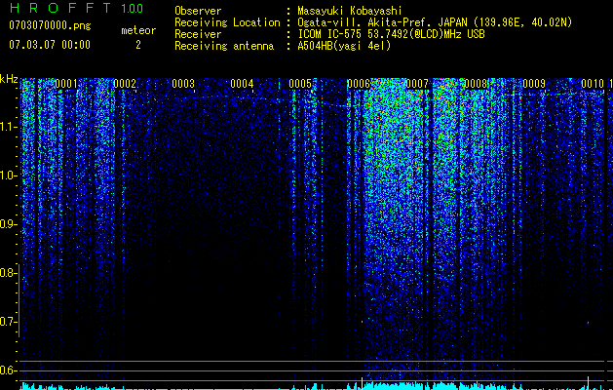Click the 0009 minute time marker
Image resolution: width=613 pixels, height=390 pixels.
tap(534, 84)
